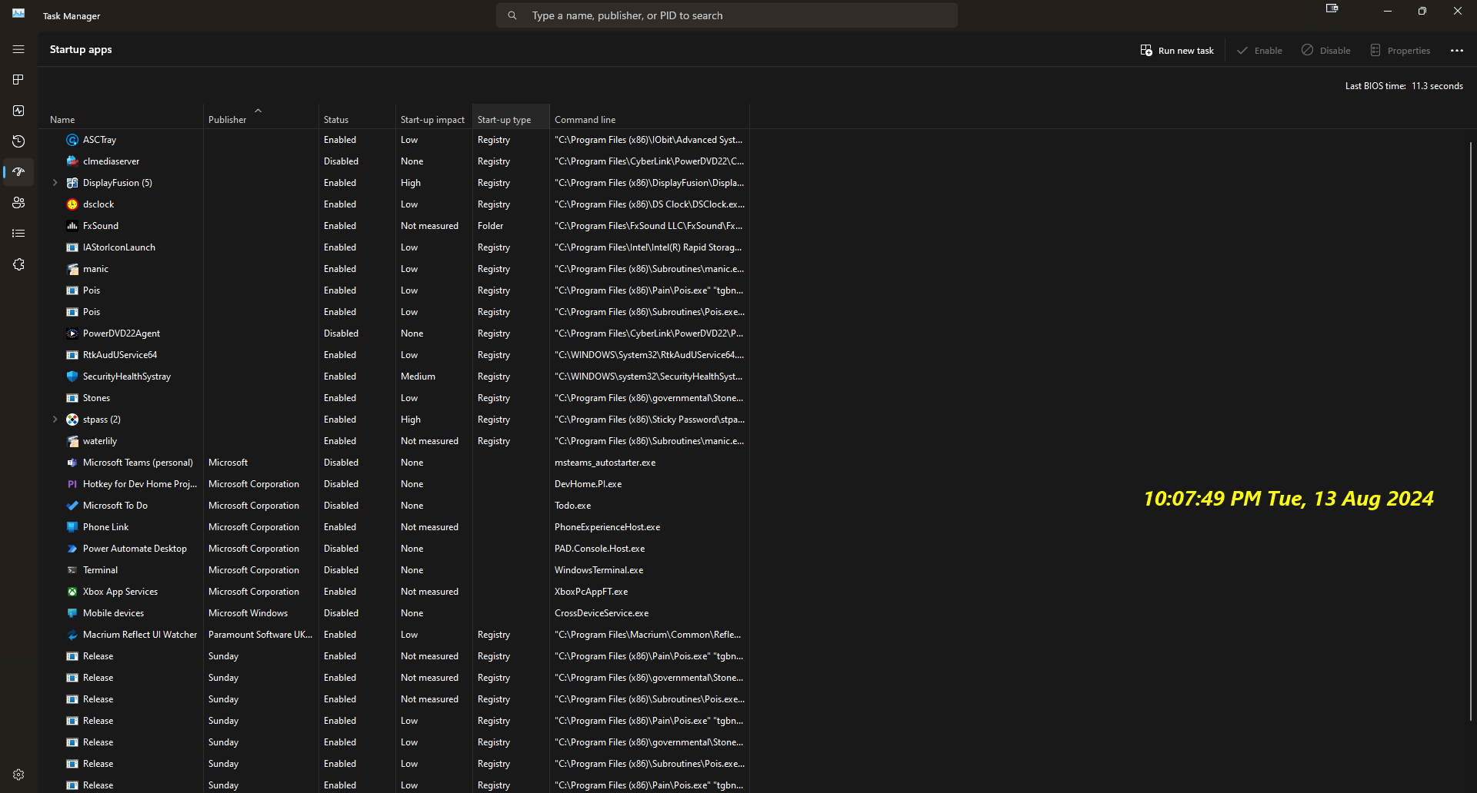The width and height of the screenshot is (1477, 793).
Task: Click the waterlily app icon
Action: 72,441
